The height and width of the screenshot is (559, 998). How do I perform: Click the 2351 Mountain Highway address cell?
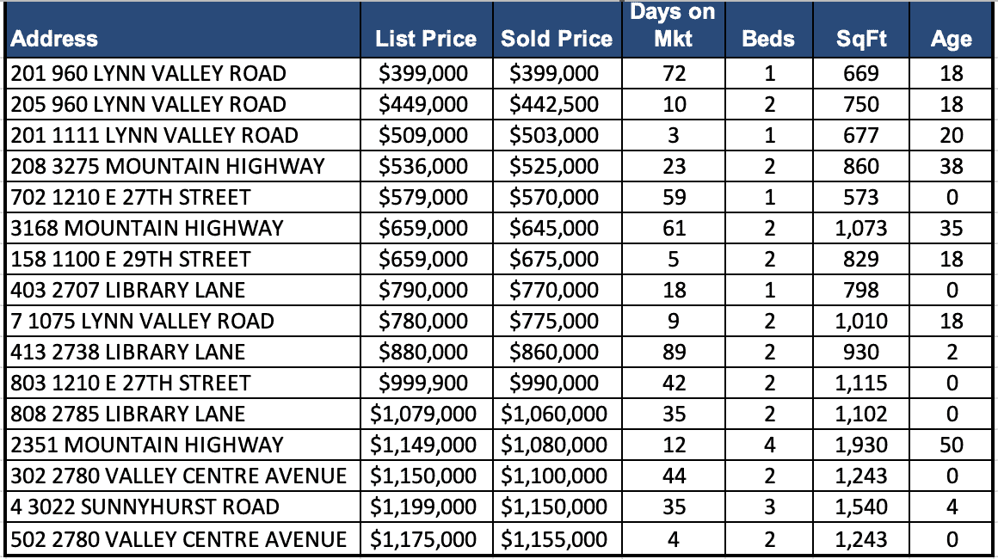pos(147,445)
